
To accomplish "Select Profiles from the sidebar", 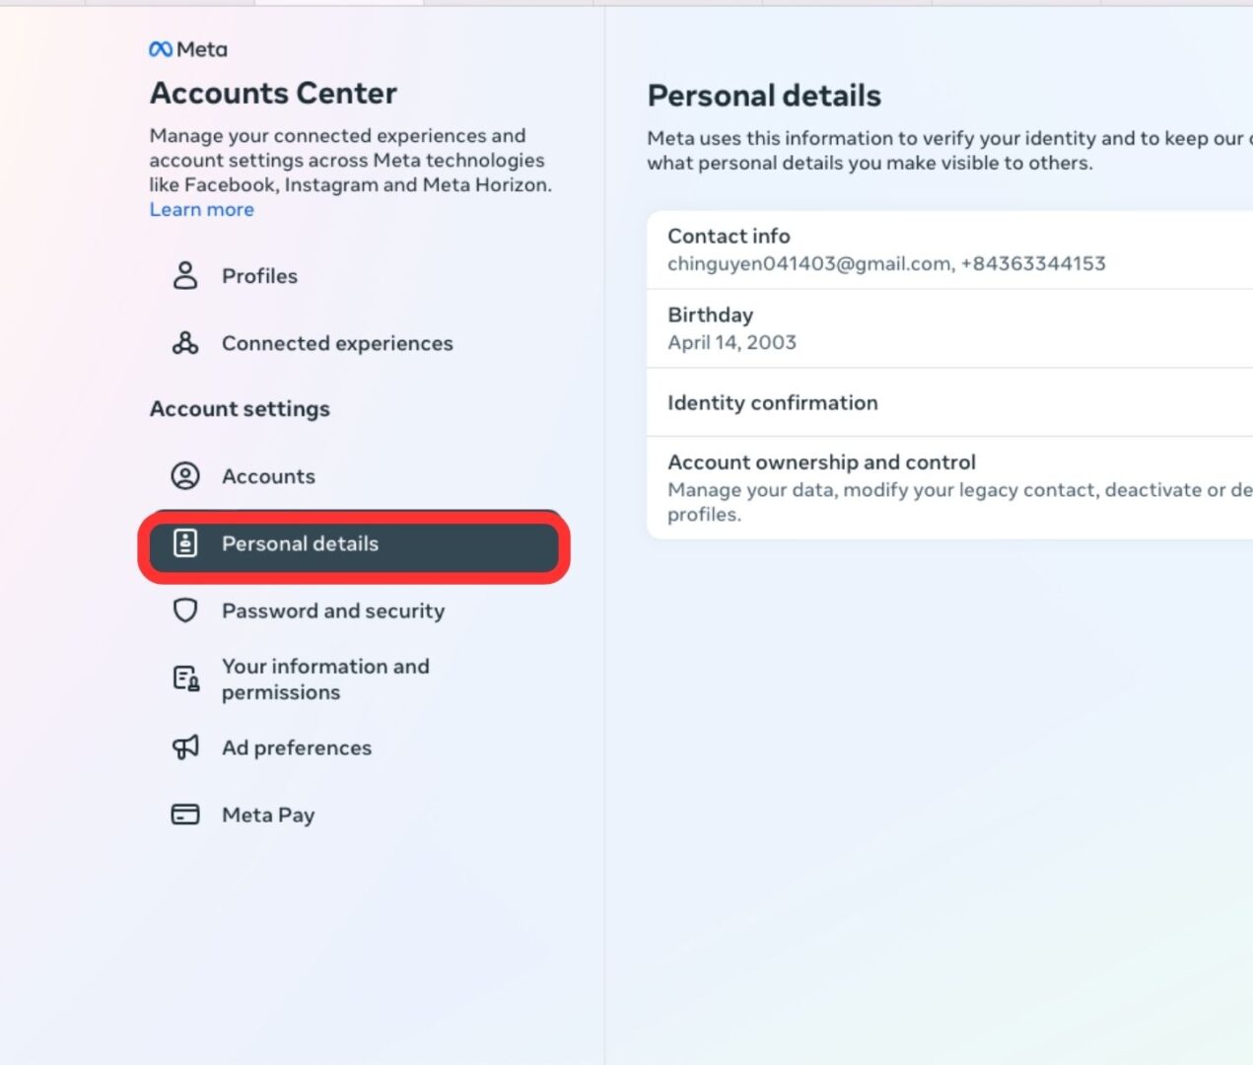I will (x=259, y=276).
